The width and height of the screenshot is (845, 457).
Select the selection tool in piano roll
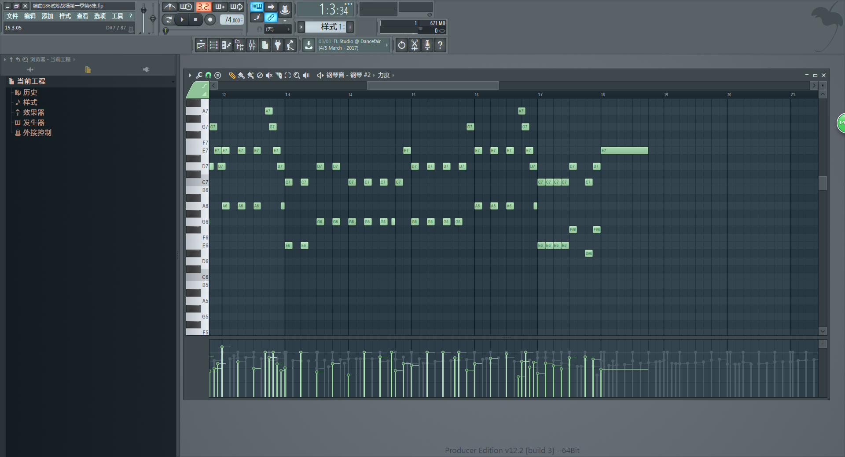click(x=287, y=76)
